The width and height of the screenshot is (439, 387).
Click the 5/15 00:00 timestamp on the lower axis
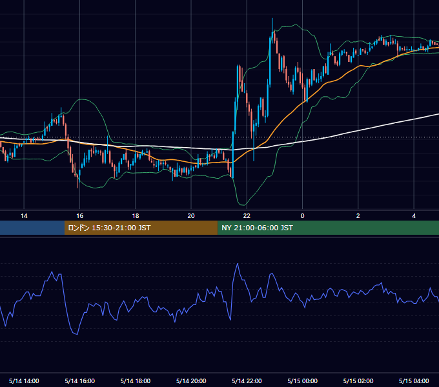(x=302, y=381)
